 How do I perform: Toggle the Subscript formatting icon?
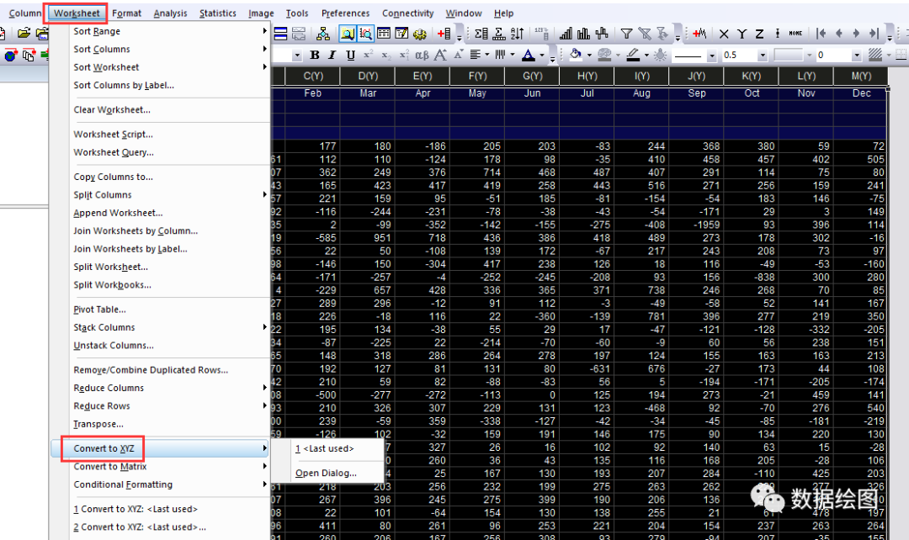tap(386, 55)
